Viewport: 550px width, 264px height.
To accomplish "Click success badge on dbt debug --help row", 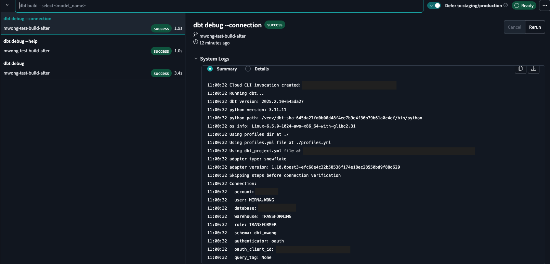I will (161, 51).
